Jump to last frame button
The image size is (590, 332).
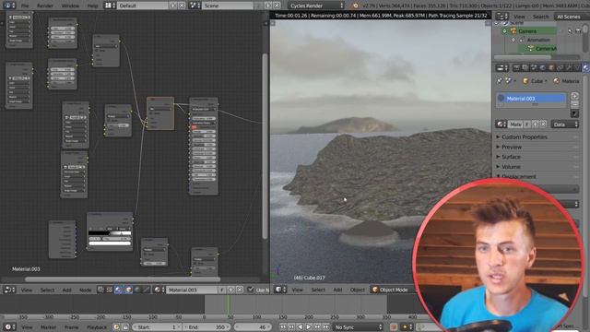[326, 327]
